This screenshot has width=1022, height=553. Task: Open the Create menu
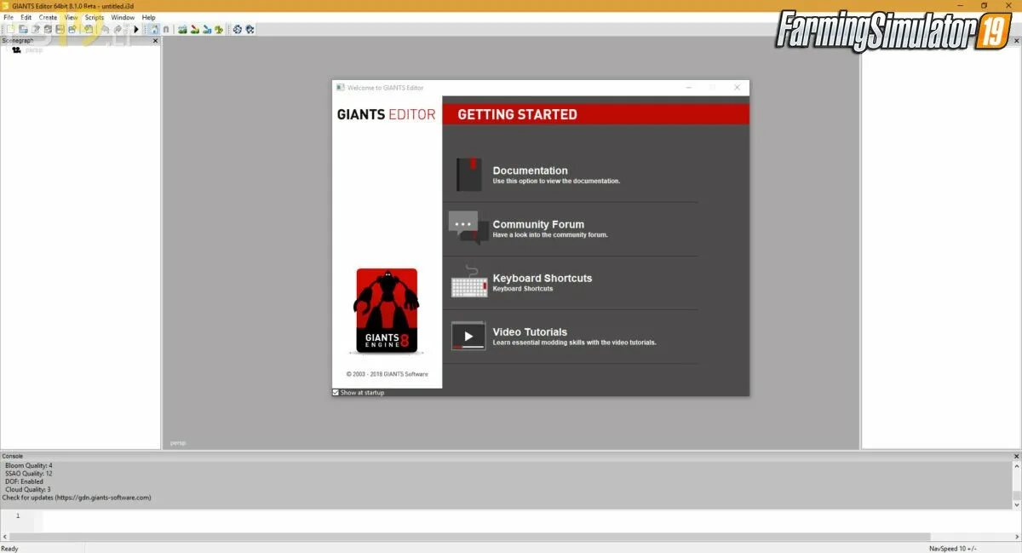(x=48, y=17)
